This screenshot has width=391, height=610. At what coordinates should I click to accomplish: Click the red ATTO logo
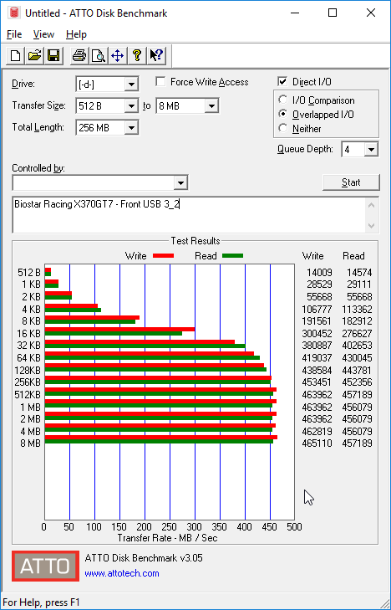coord(45,566)
